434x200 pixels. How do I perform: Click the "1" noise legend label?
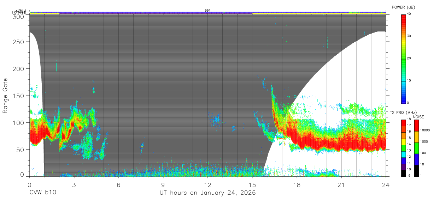tap(421, 175)
